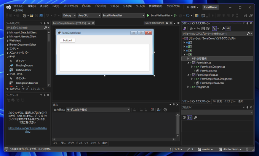Click pending changes filter clock icon
This screenshot has height=156, width=259.
click(191, 29)
